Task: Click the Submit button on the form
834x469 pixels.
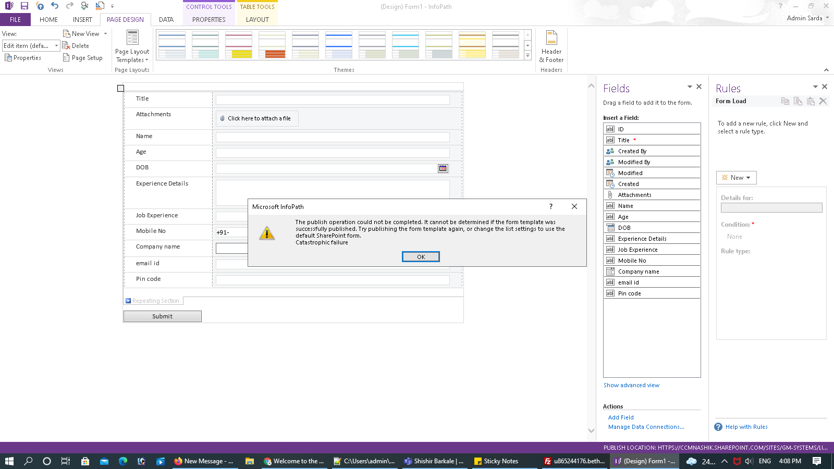Action: click(x=162, y=316)
